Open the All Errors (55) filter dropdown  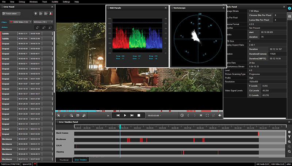point(43,22)
